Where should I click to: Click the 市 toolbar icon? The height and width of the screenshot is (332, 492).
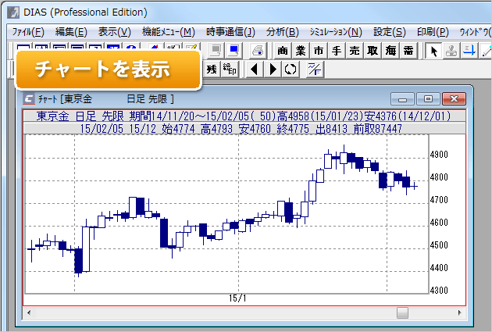pyautogui.click(x=318, y=51)
